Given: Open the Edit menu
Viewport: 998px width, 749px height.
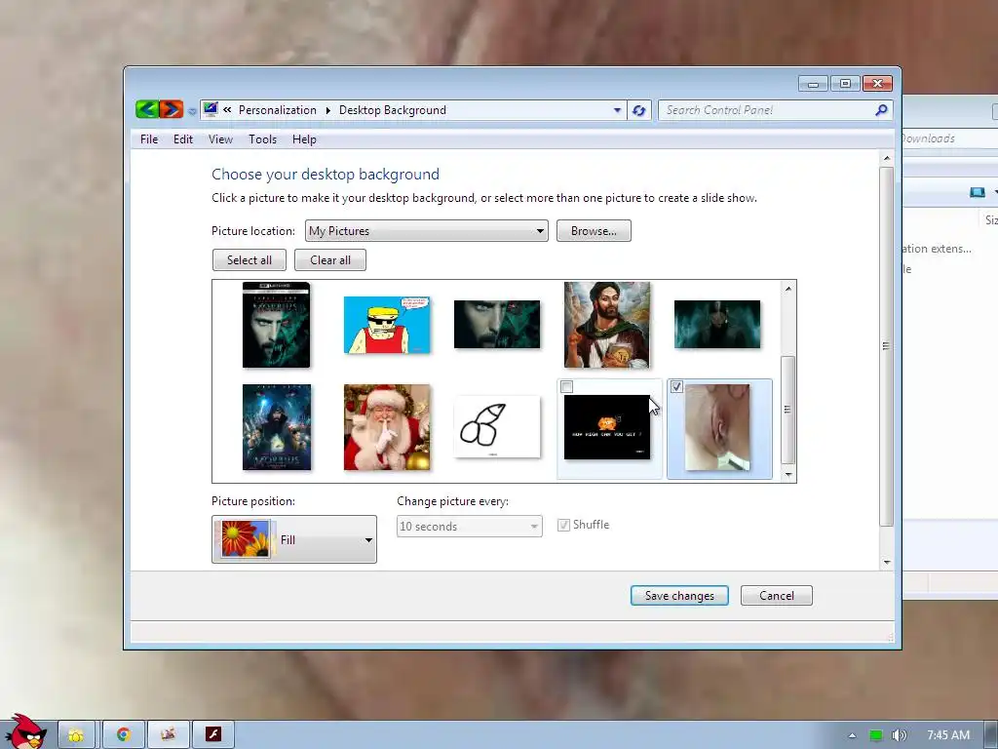Looking at the screenshot, I should coord(183,139).
